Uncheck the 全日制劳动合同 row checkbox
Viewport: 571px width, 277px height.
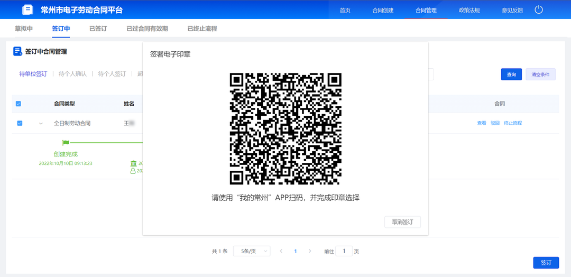click(x=20, y=123)
